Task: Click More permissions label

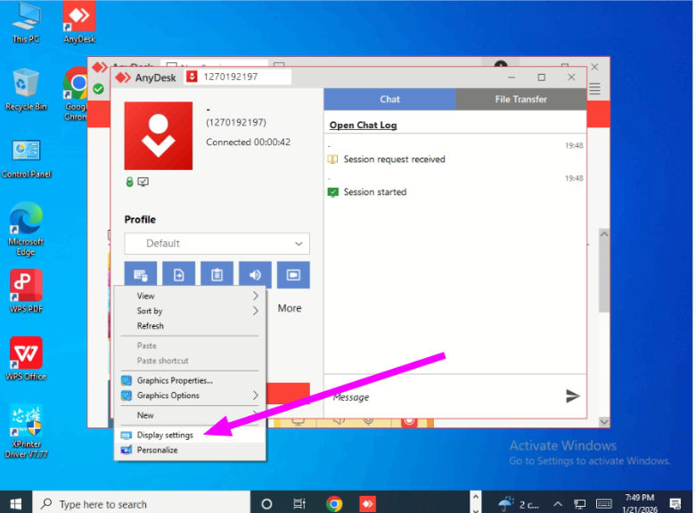Action: [x=290, y=308]
